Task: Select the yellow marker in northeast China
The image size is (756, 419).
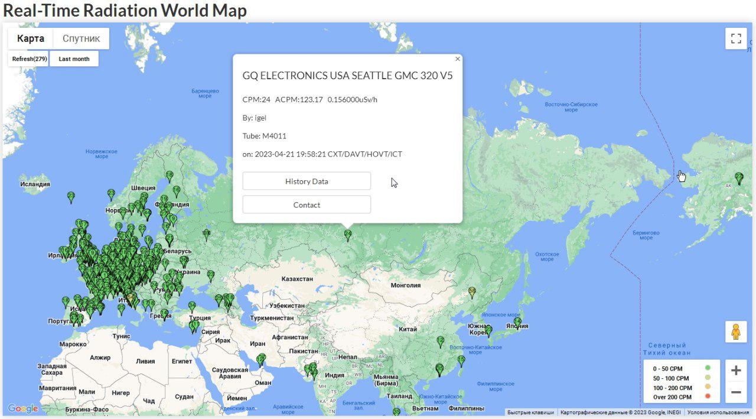Action: coord(472,292)
